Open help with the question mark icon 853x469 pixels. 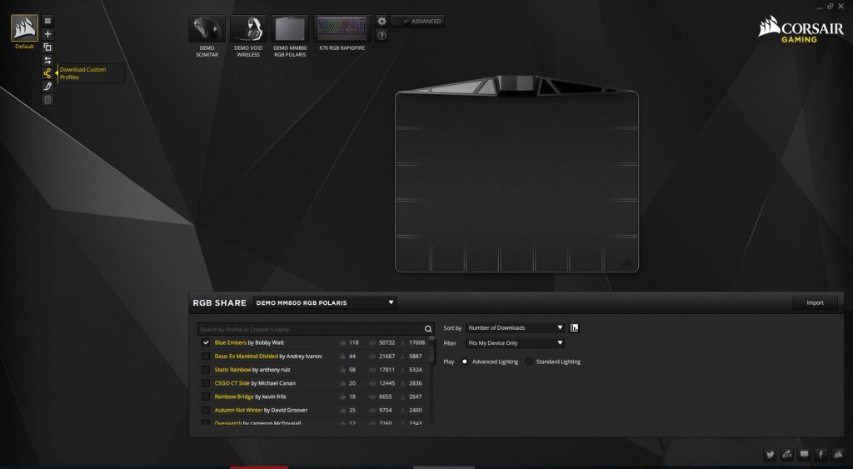point(382,36)
